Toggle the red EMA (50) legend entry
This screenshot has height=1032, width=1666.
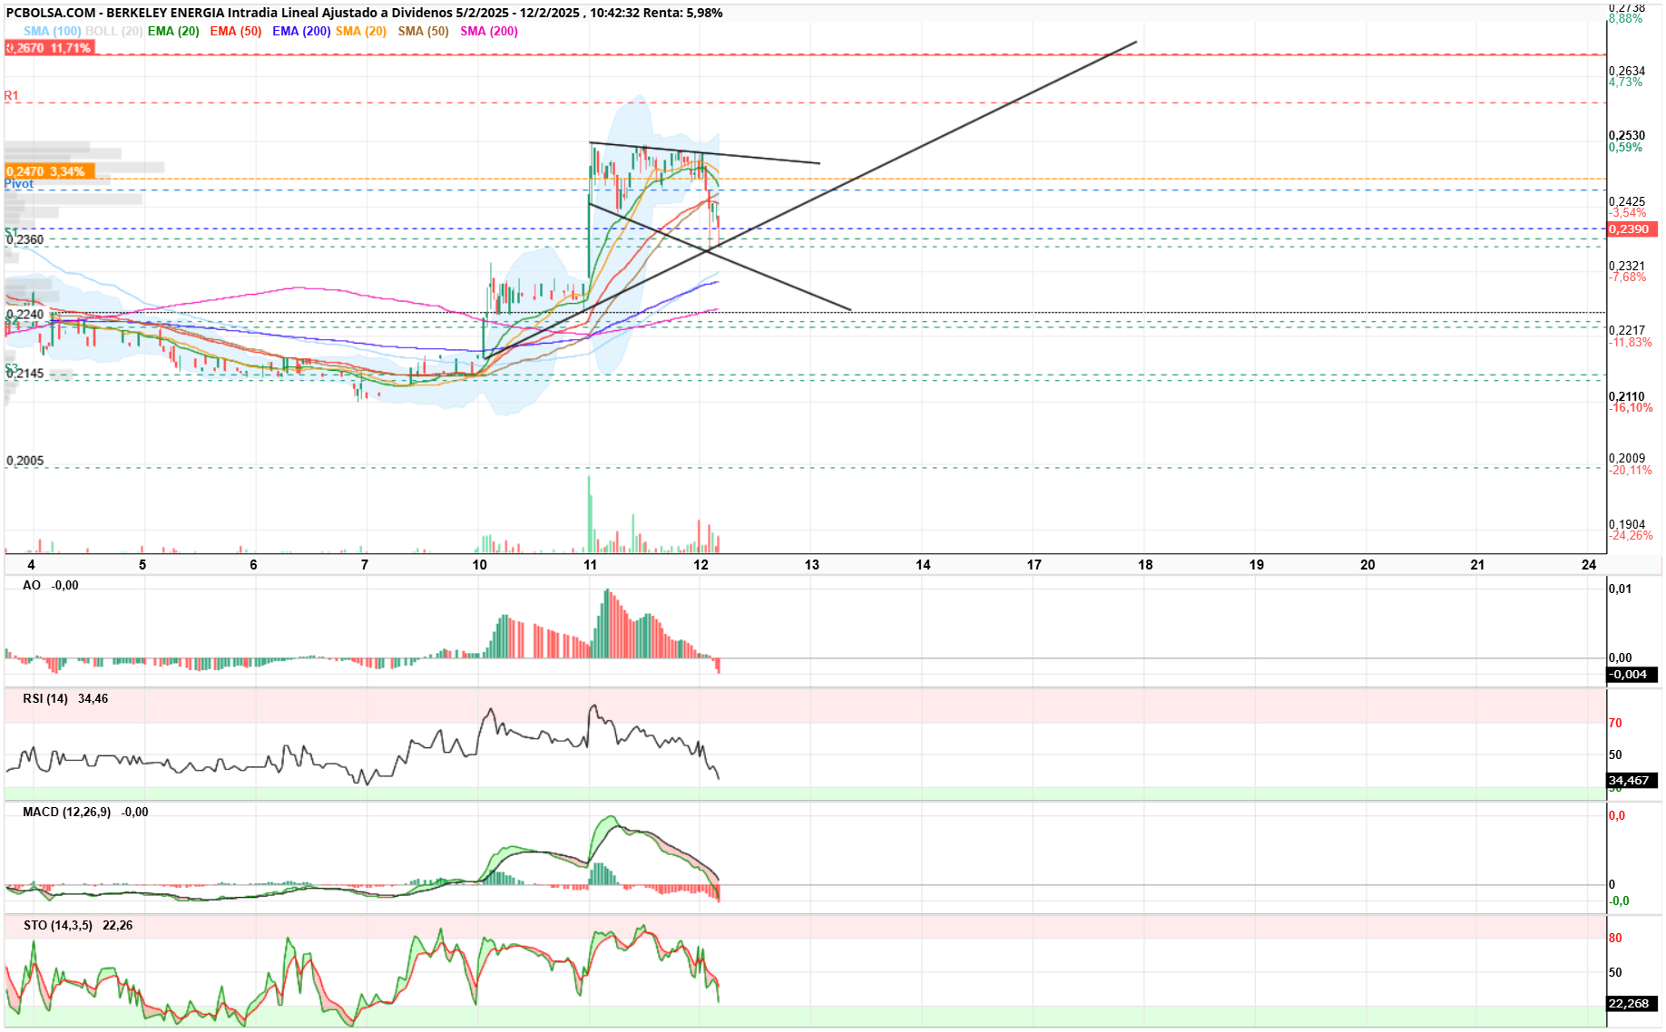pos(236,31)
